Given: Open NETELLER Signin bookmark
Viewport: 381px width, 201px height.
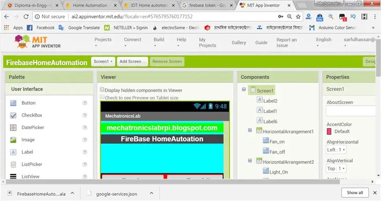Looking at the screenshot, I should 126,28.
